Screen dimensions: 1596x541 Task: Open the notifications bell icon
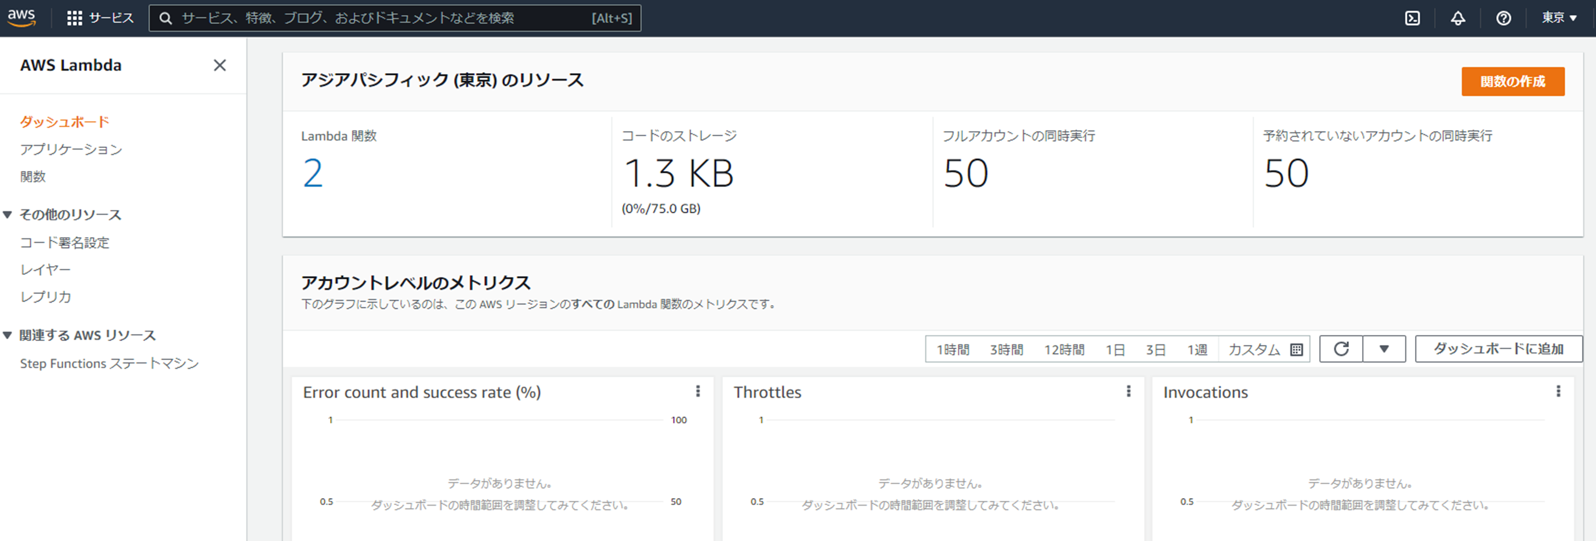(x=1458, y=18)
